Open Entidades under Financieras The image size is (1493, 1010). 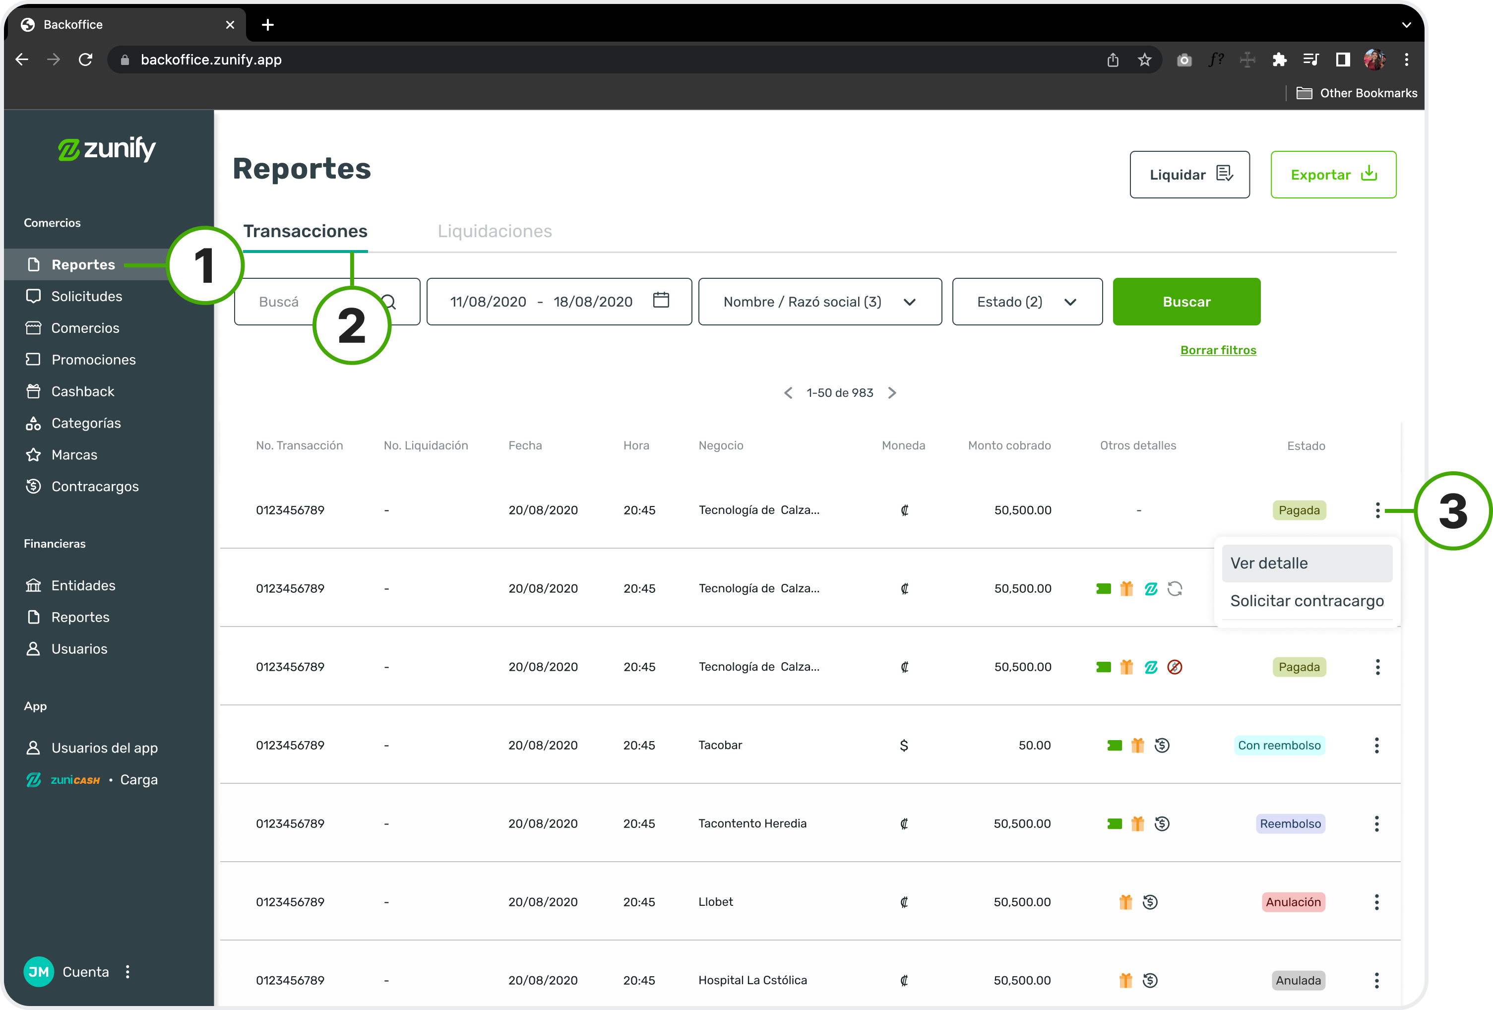(83, 585)
